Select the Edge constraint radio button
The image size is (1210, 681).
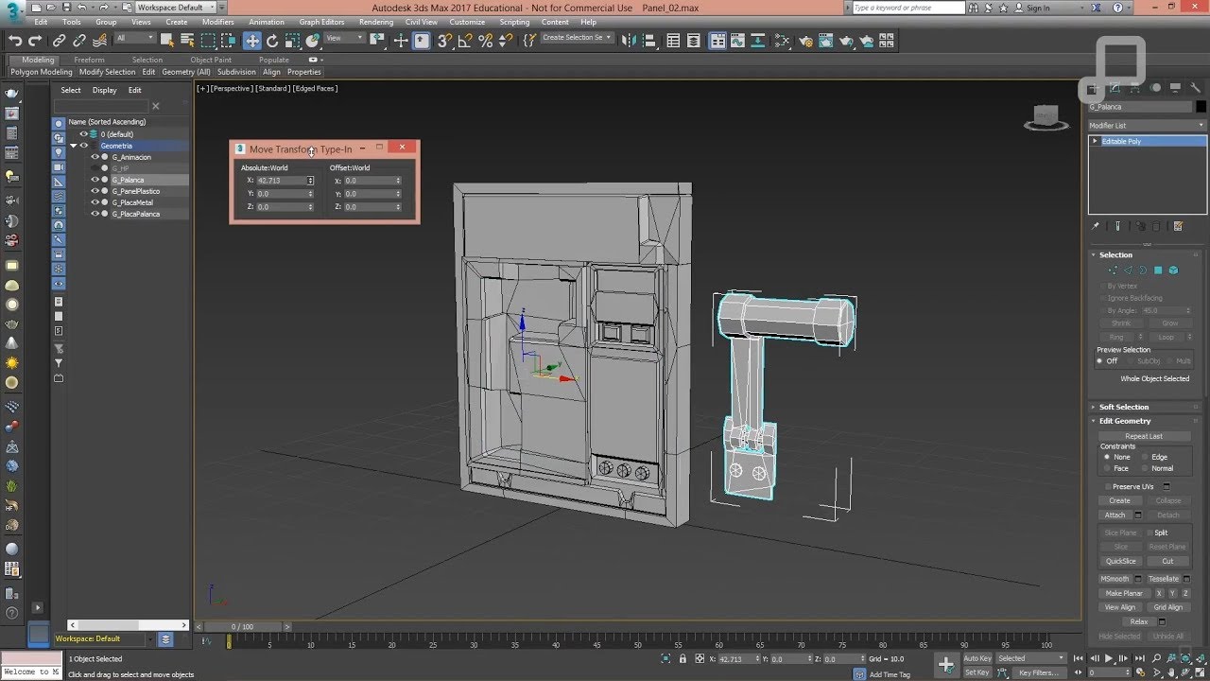coord(1146,457)
